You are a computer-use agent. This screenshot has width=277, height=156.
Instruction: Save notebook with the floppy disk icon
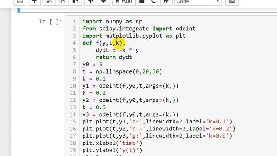[x=20, y=2]
